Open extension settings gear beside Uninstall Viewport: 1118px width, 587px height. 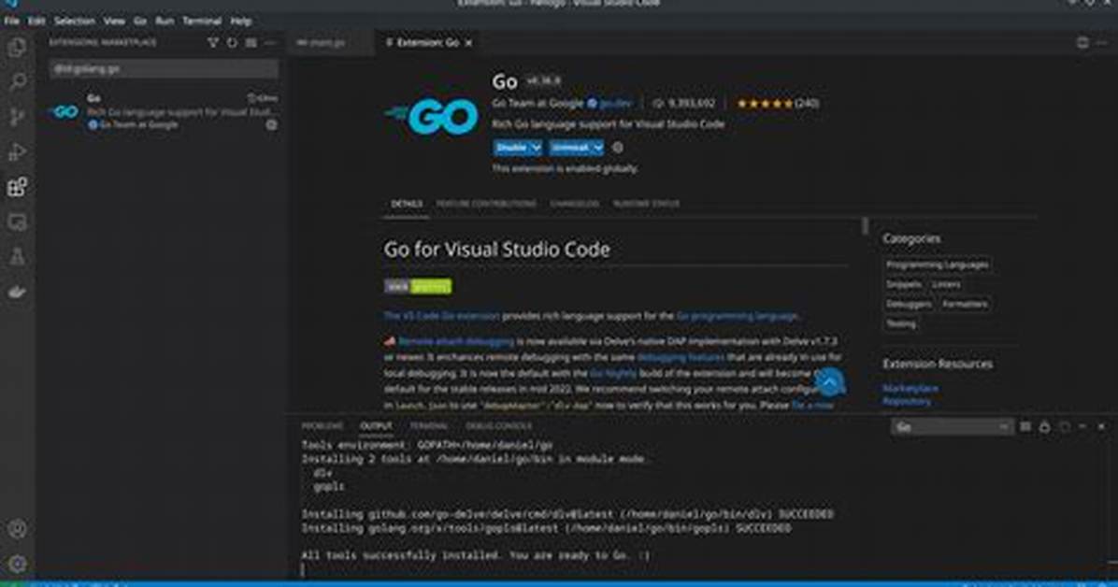tap(618, 148)
